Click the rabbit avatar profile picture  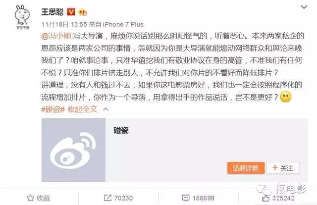pyautogui.click(x=22, y=17)
